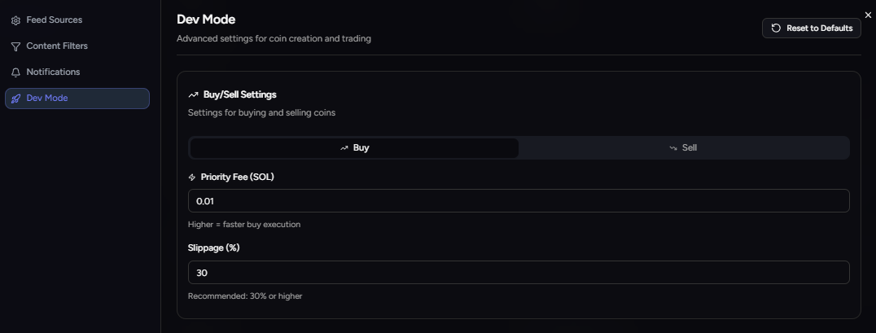
Task: Click the gear icon beside Feed Sources
Action: click(15, 20)
